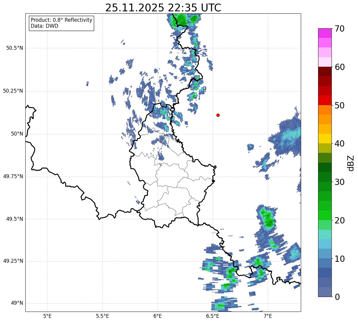Click the 40 tick on colorbar
Screen dimensions: 358x322
340,144
